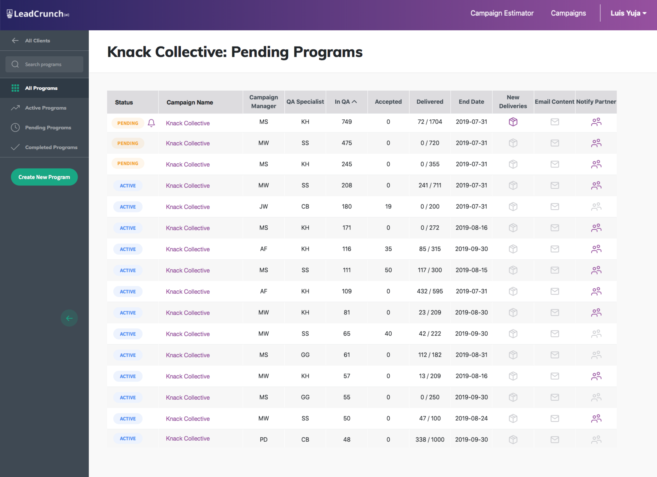Click end date 2019-08-31
The height and width of the screenshot is (477, 657).
471,355
